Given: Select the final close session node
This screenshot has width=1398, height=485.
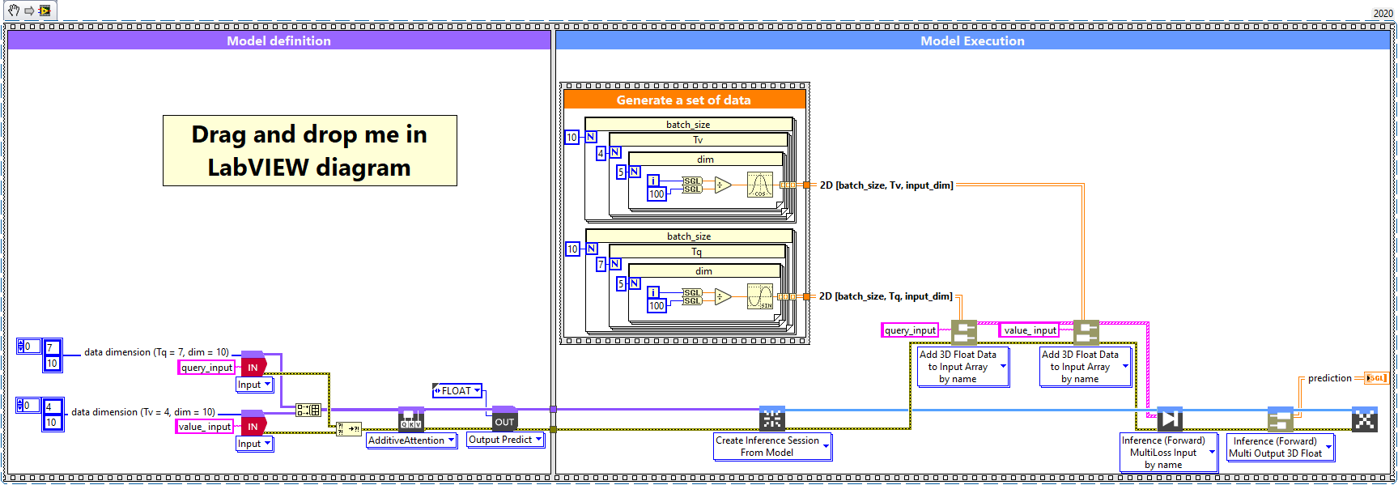Looking at the screenshot, I should tap(1365, 419).
